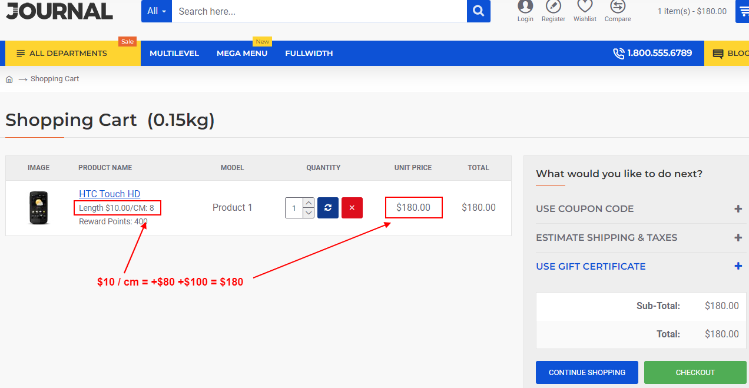This screenshot has height=388, width=749.
Task: Click the Product Name column header
Action: (105, 168)
